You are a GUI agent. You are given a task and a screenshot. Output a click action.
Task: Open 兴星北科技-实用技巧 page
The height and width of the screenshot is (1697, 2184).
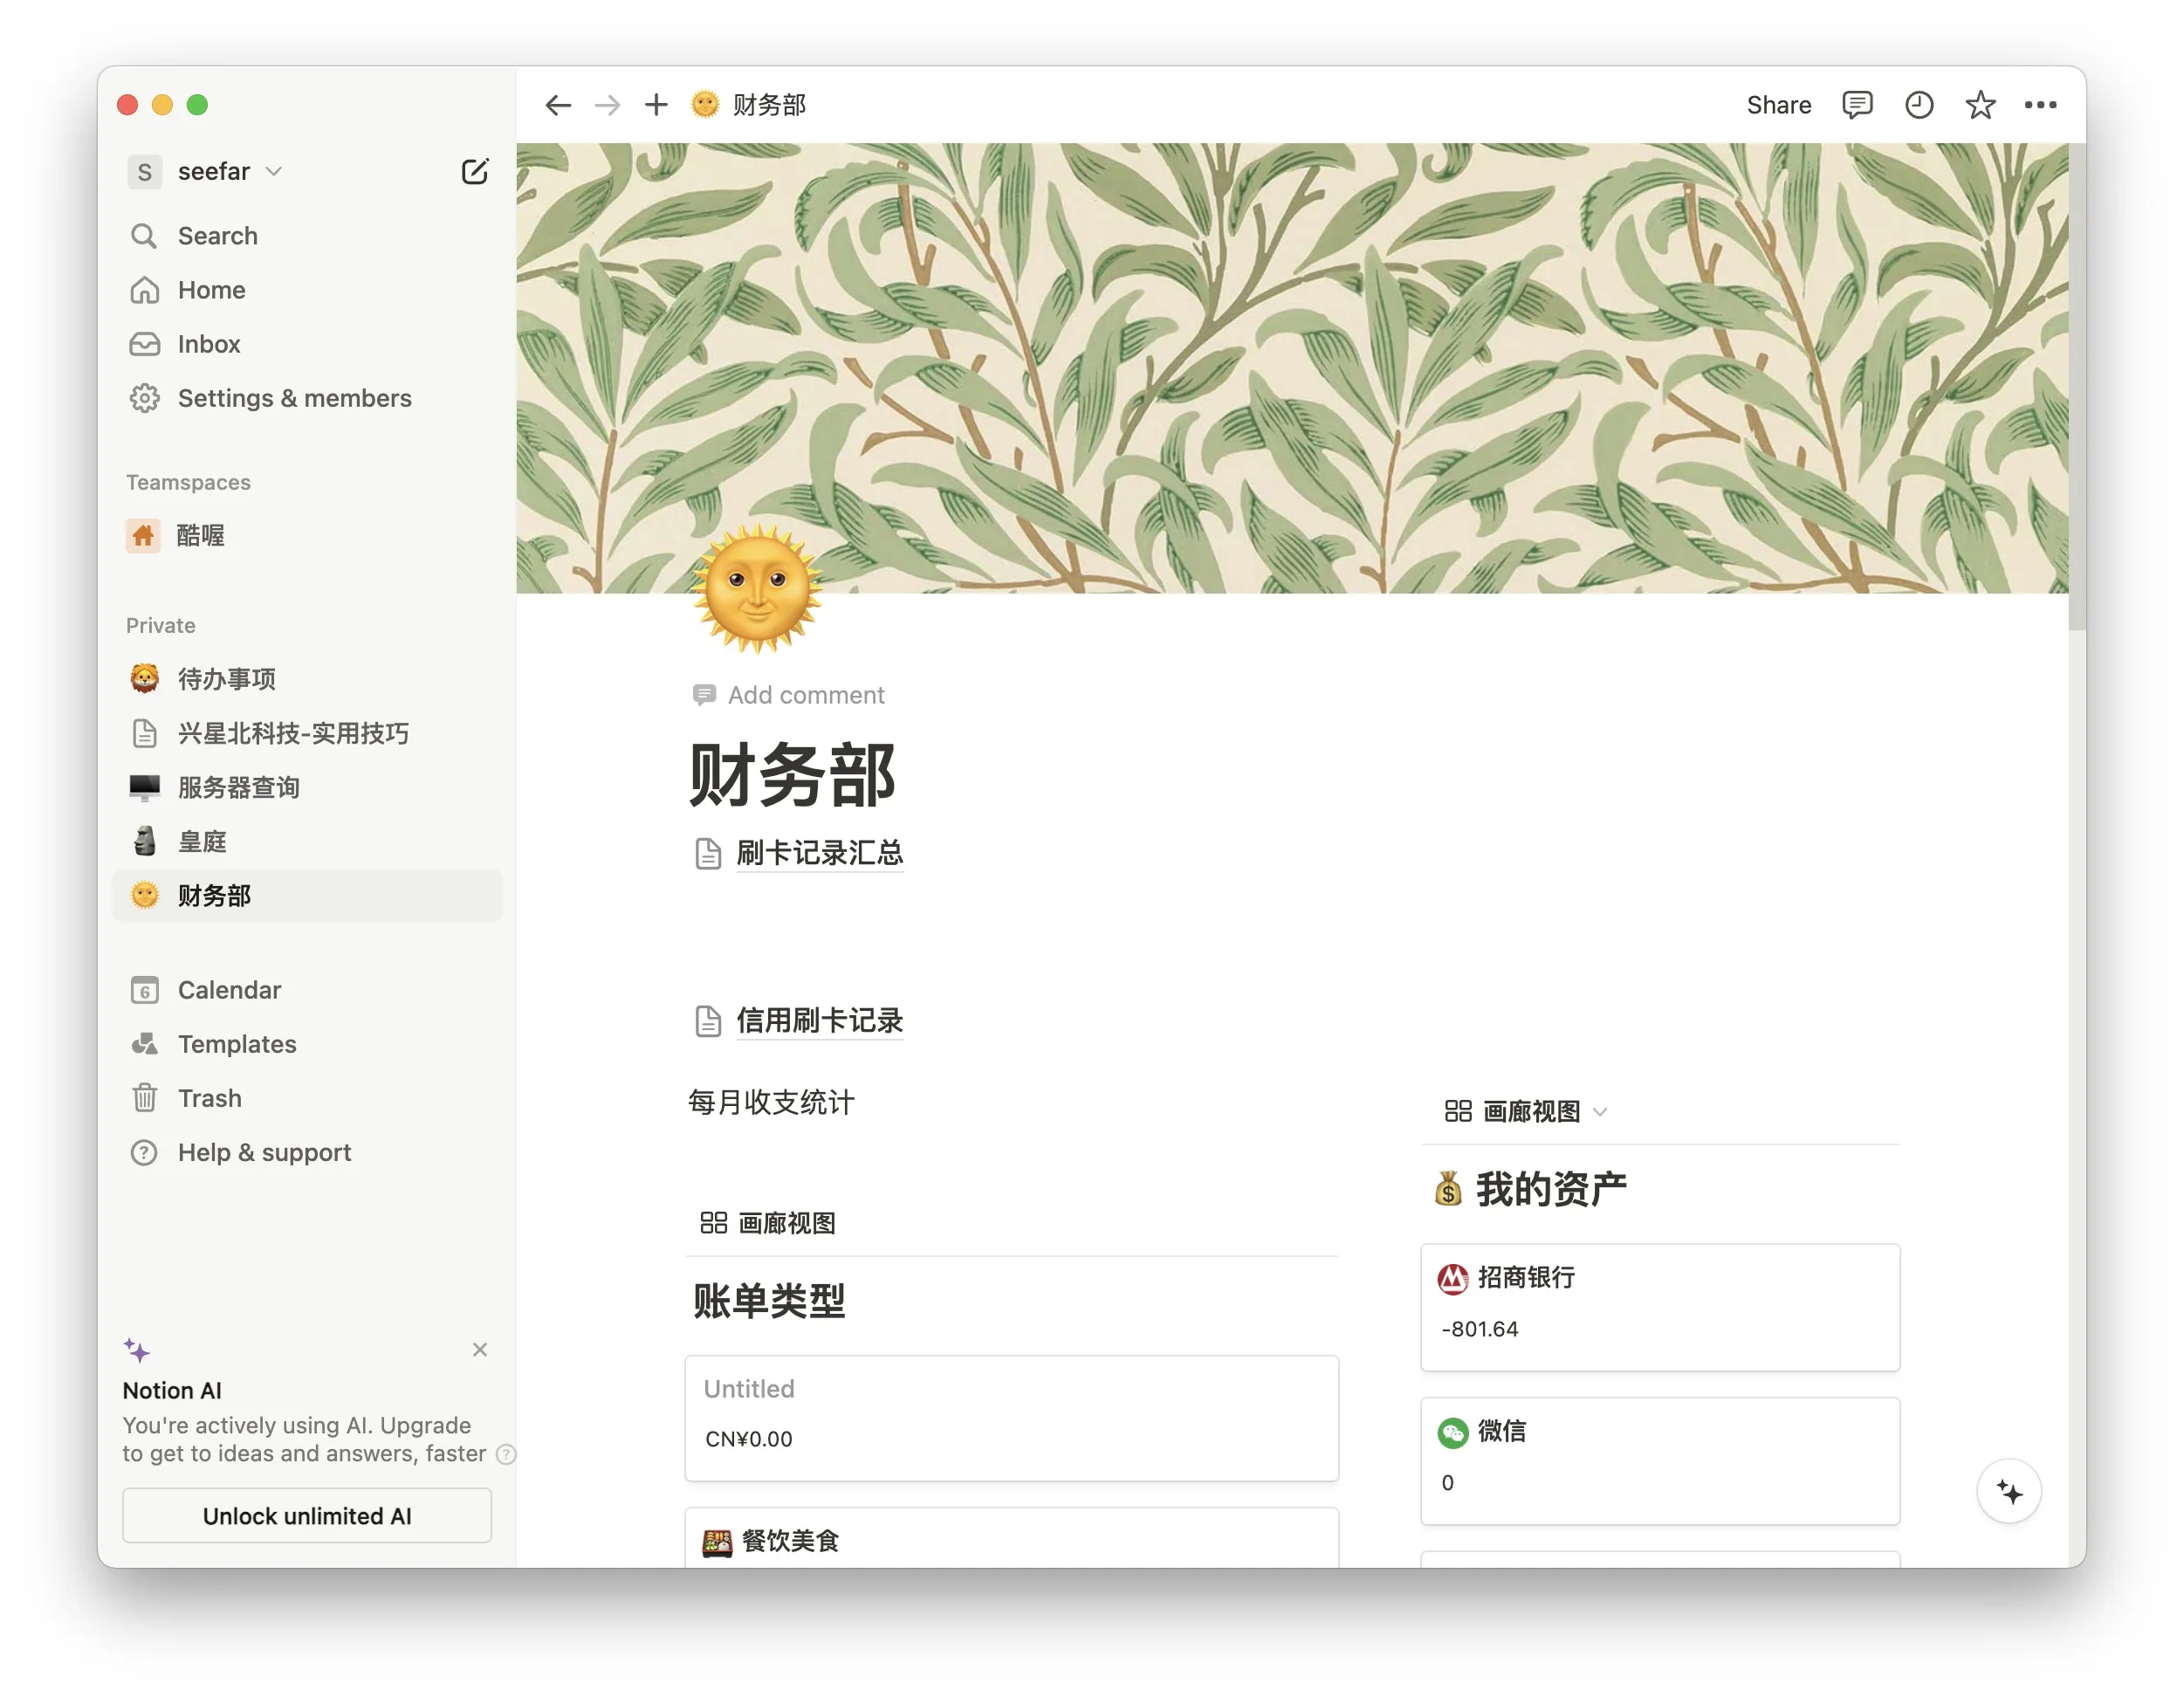(x=308, y=733)
